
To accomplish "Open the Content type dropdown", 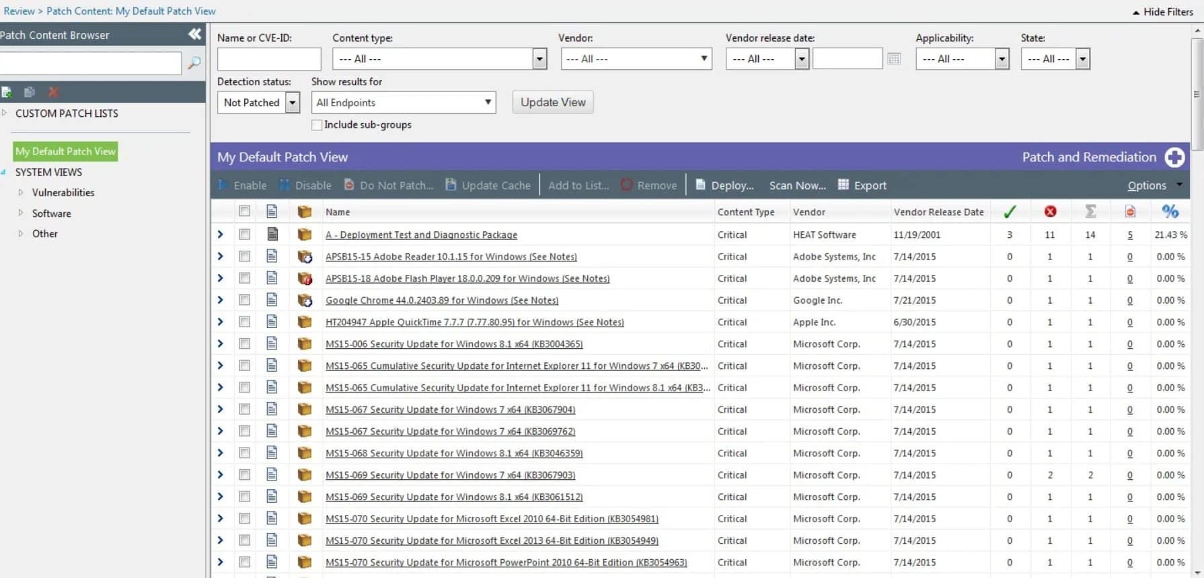I will (440, 59).
